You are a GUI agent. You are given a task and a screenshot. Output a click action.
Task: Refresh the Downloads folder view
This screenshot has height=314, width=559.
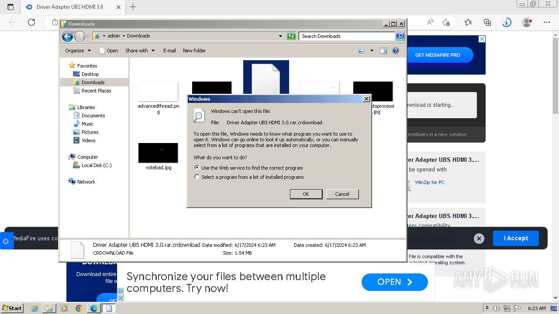(291, 36)
